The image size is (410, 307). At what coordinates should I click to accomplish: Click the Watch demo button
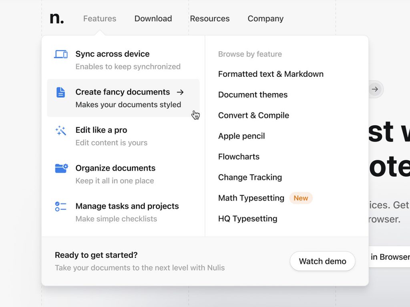[322, 261]
